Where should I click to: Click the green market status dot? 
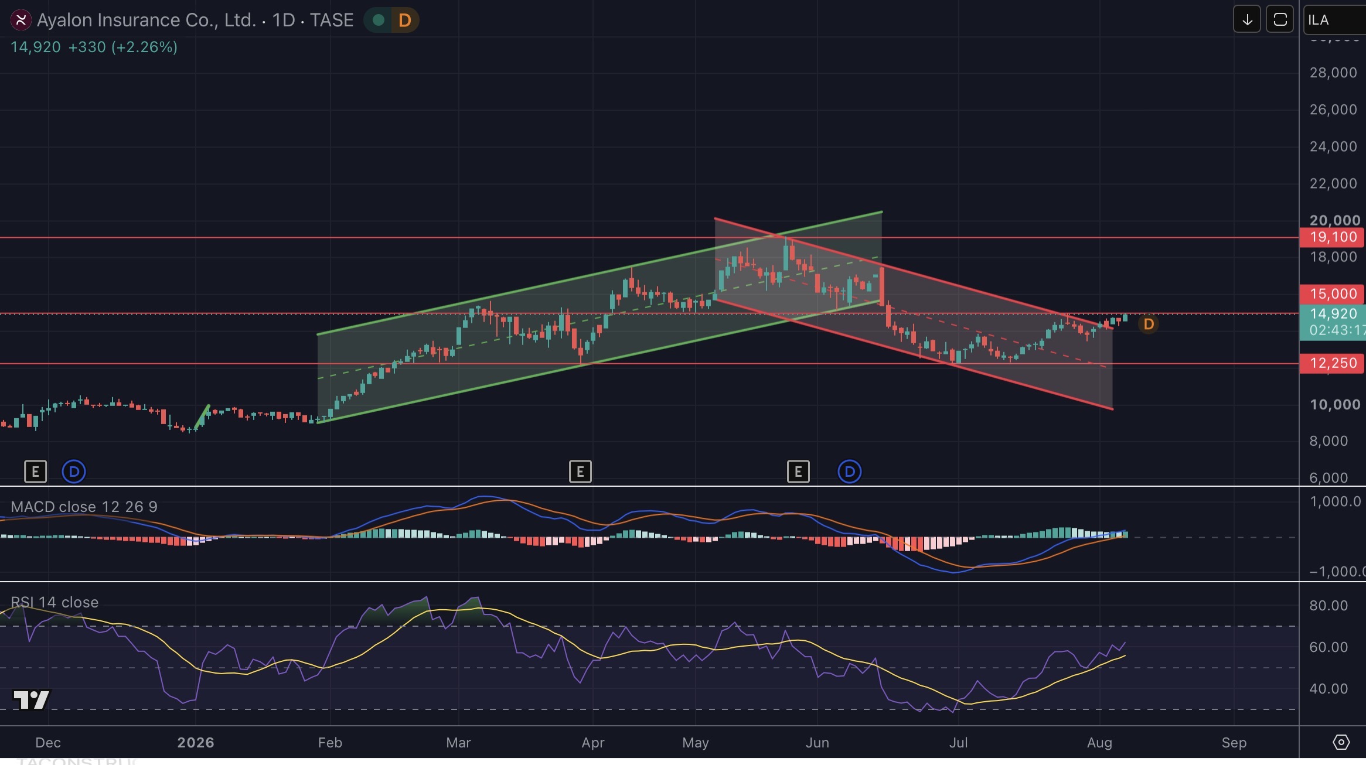tap(379, 21)
